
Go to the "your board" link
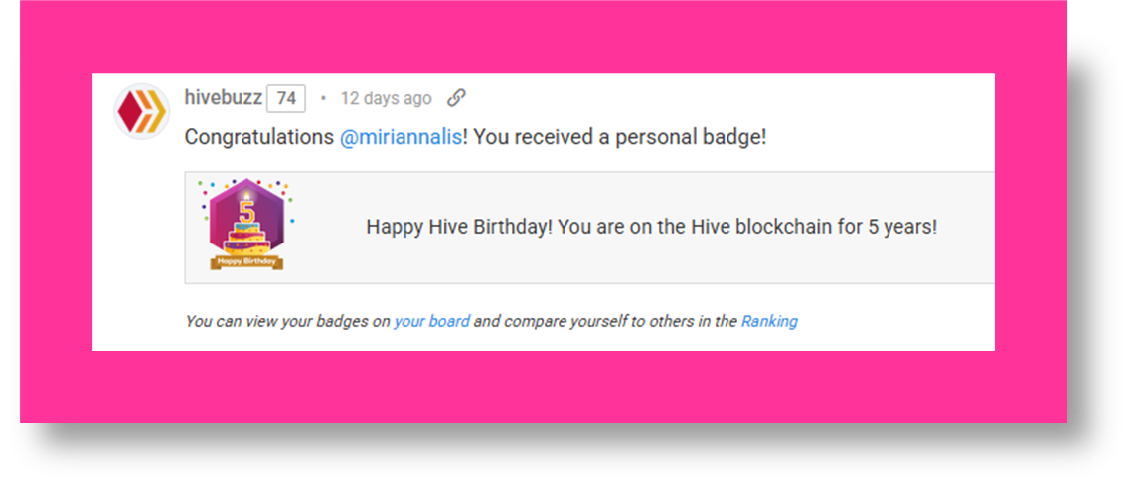point(431,321)
